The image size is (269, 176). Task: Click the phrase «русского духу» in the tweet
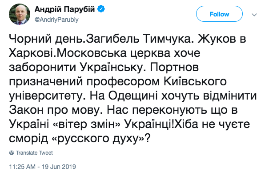99,139
